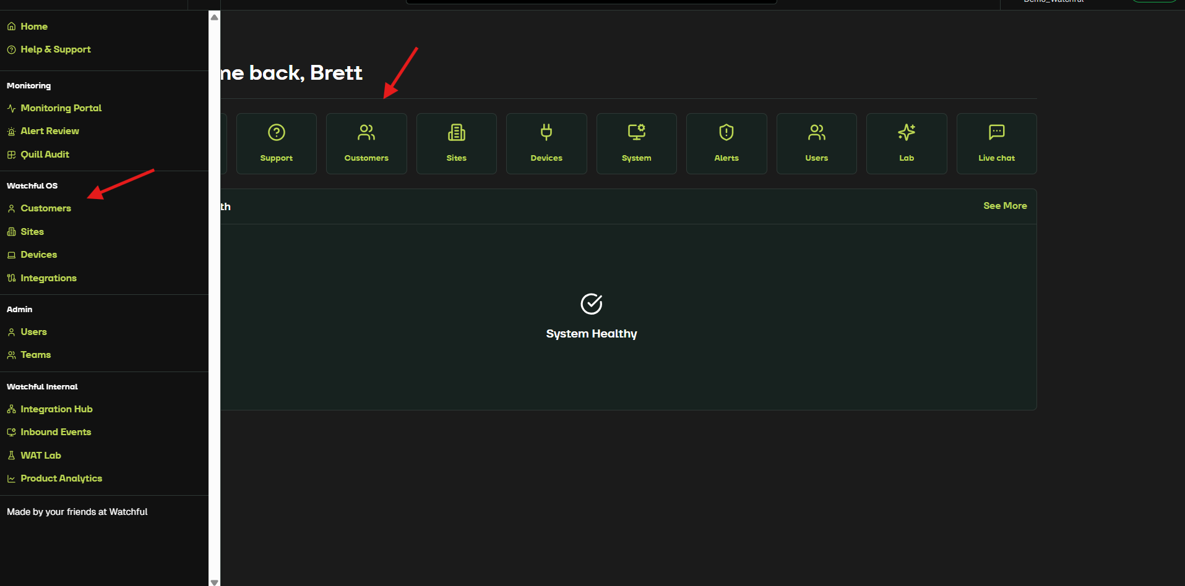
Task: Open Quill Audit from the sidebar
Action: point(45,155)
